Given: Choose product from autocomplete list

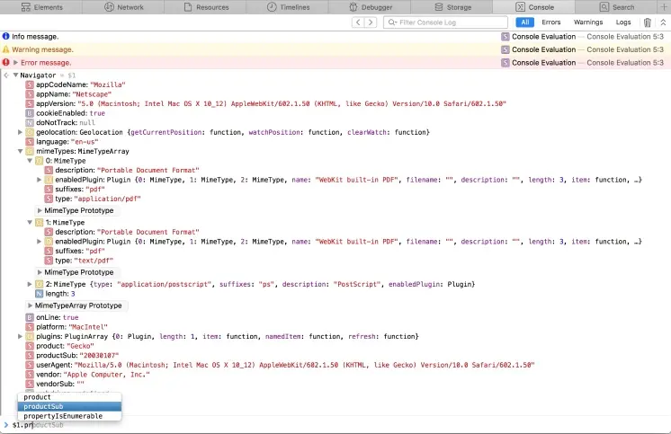Looking at the screenshot, I should (69, 397).
